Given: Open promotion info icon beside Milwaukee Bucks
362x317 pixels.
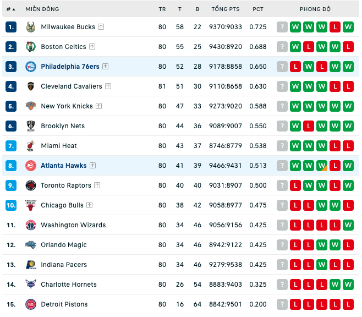Looking at the screenshot, I should [x=101, y=27].
